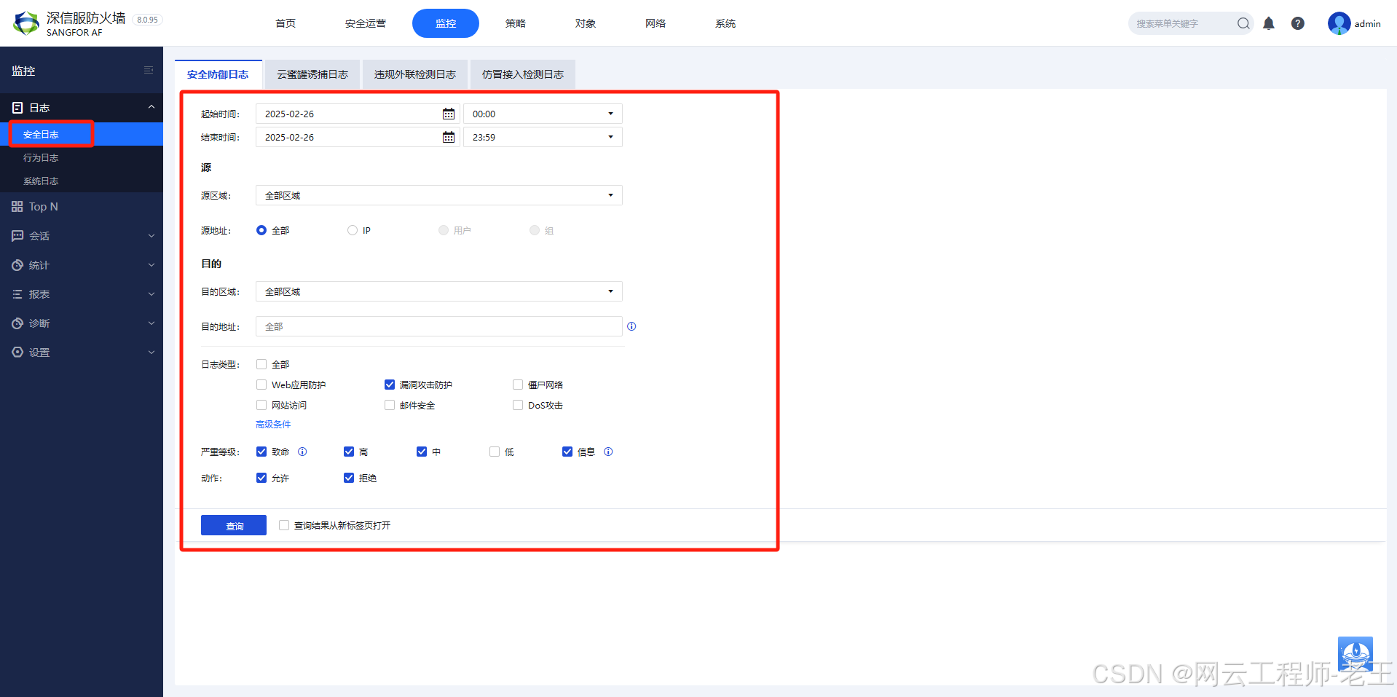Expand the 会话 sidebar section

151,235
